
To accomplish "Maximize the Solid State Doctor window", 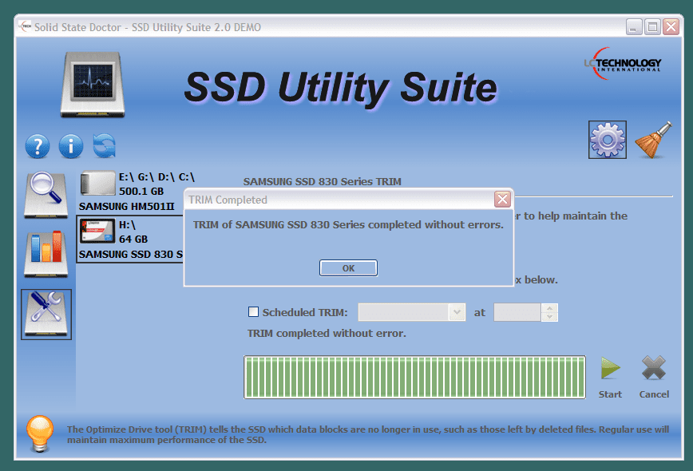I will tap(652, 27).
